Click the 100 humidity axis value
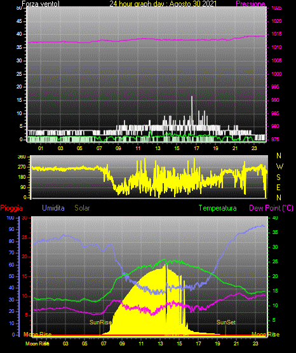This screenshot has width=296, height=353. [x=10, y=218]
